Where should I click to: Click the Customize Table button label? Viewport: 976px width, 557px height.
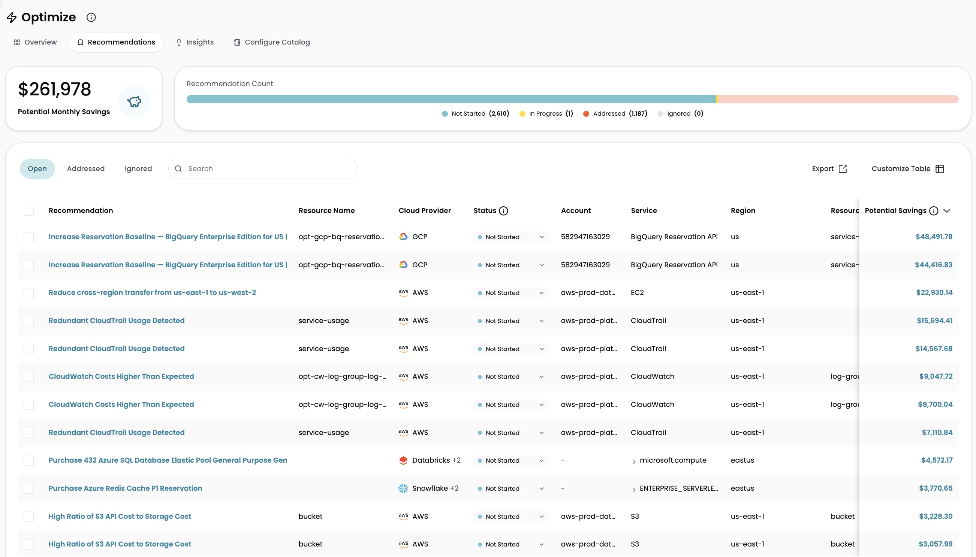[x=901, y=169]
